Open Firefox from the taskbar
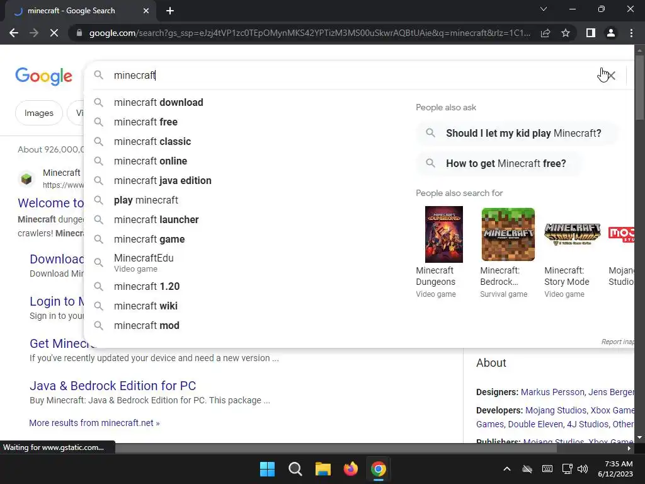 click(350, 469)
